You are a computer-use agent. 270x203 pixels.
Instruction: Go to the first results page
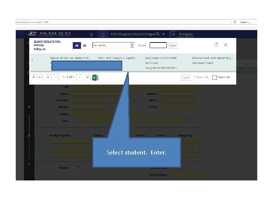(x=48, y=77)
